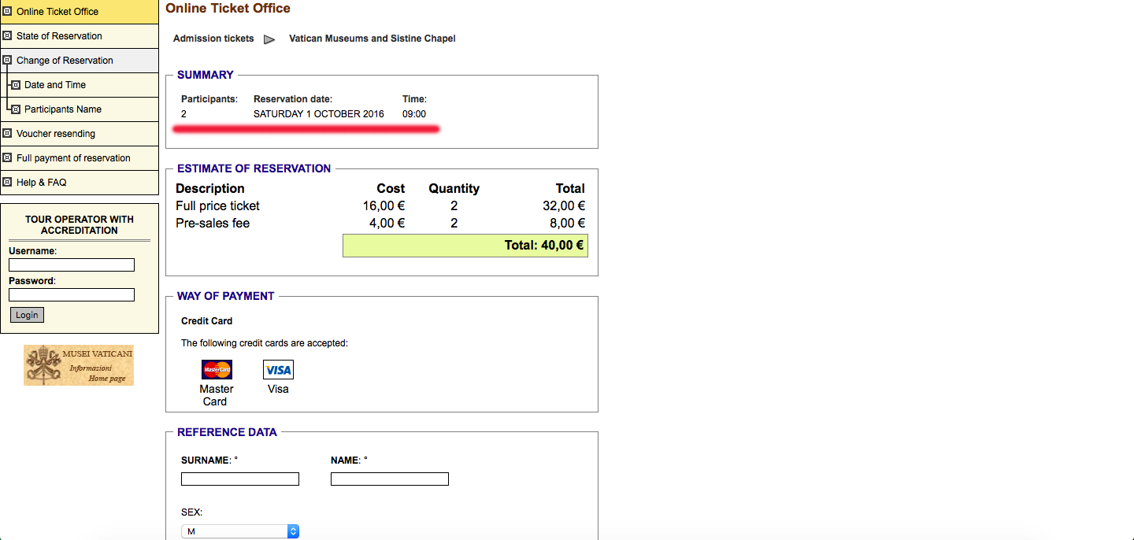Open the Musei Vaticani home page banner
This screenshot has width=1134, height=540.
click(79, 365)
